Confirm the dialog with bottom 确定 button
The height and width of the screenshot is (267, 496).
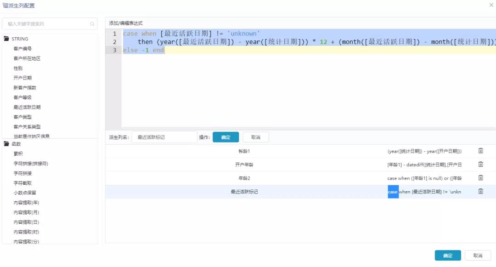pos(448,256)
